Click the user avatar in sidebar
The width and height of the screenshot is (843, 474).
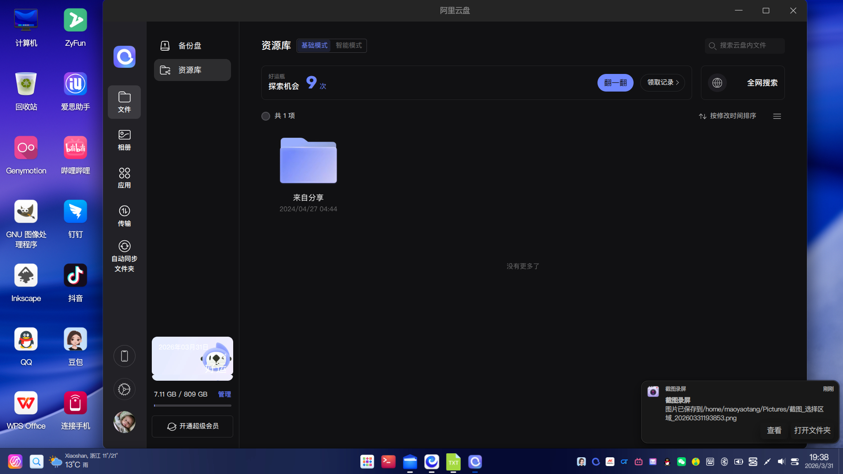tap(125, 422)
